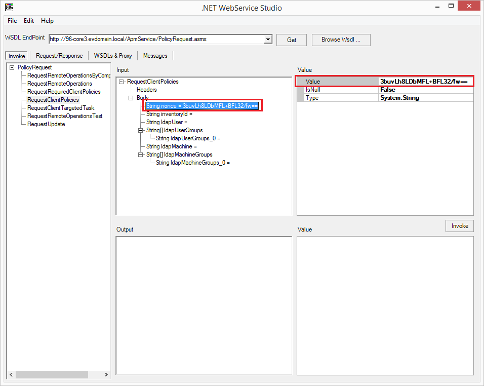The width and height of the screenshot is (484, 386).
Task: Open the Edit menu
Action: point(29,21)
